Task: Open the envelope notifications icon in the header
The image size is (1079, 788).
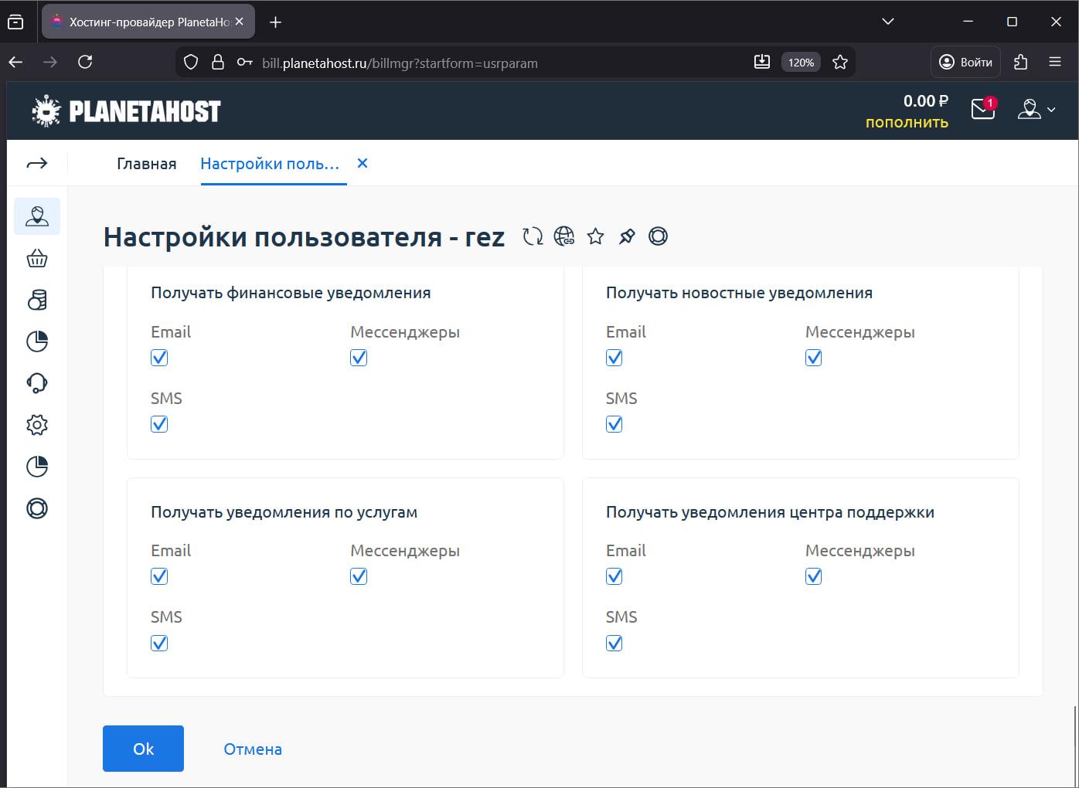Action: (982, 110)
